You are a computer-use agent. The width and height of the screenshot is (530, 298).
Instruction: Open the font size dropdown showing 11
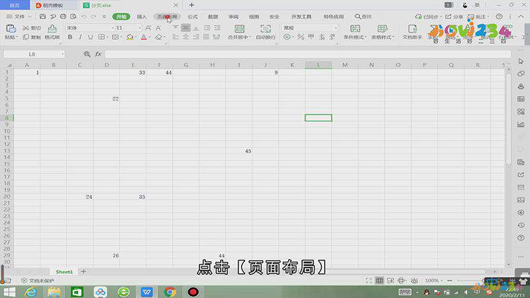point(140,28)
